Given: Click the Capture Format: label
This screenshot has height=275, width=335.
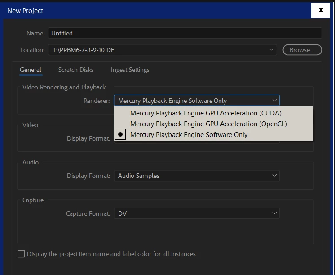Looking at the screenshot, I should coord(88,213).
